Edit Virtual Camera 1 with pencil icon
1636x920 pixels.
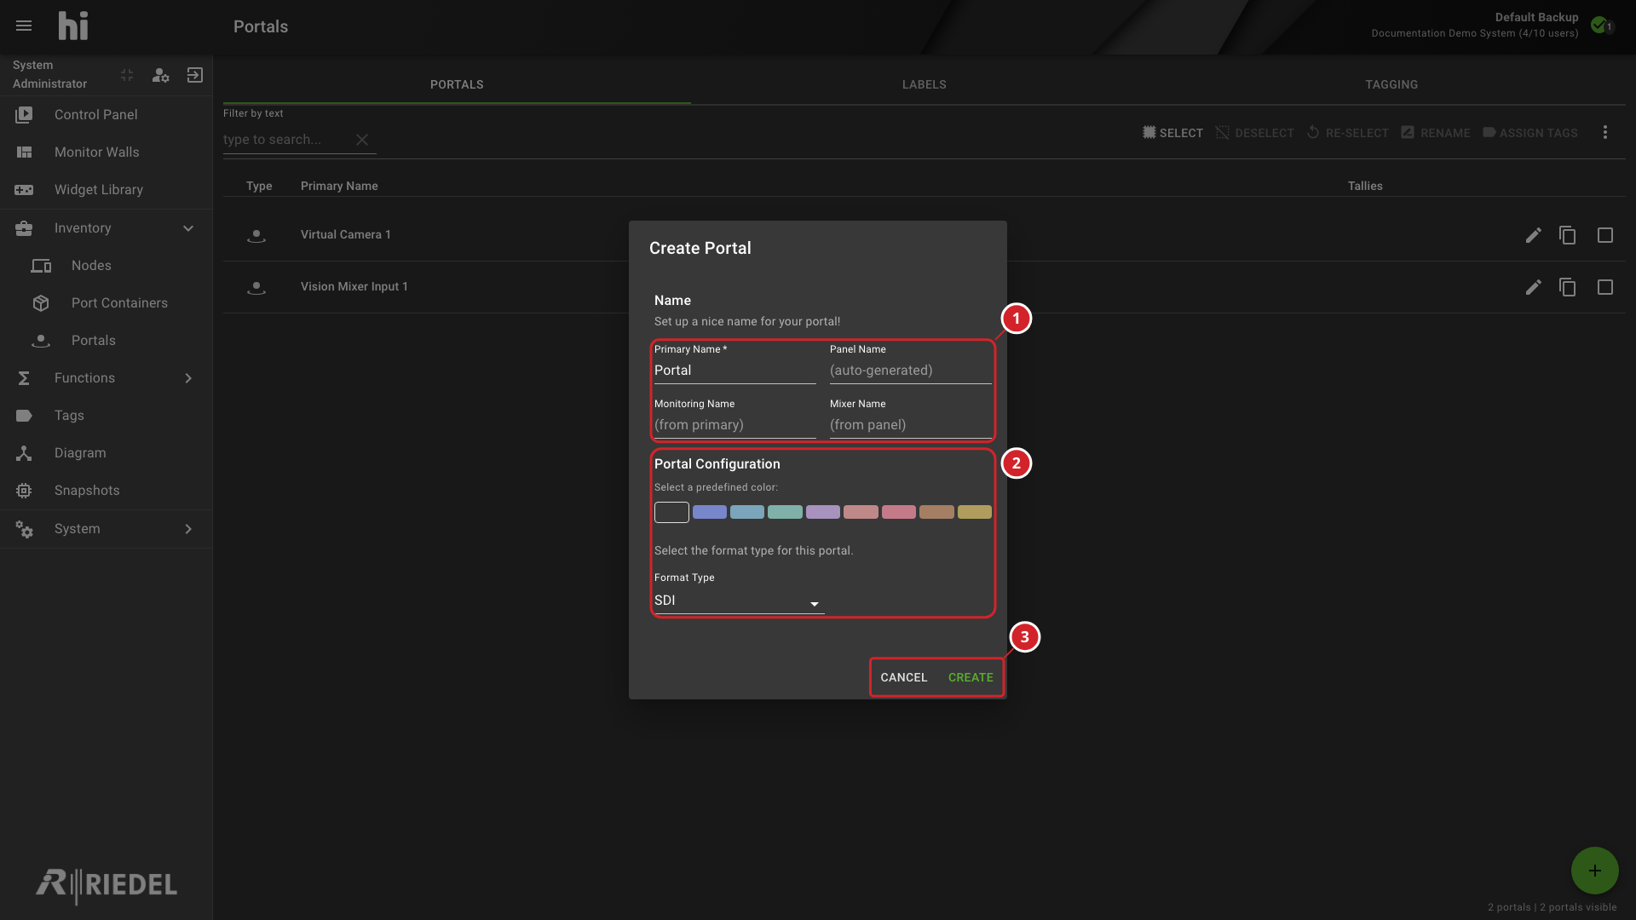[x=1534, y=235]
